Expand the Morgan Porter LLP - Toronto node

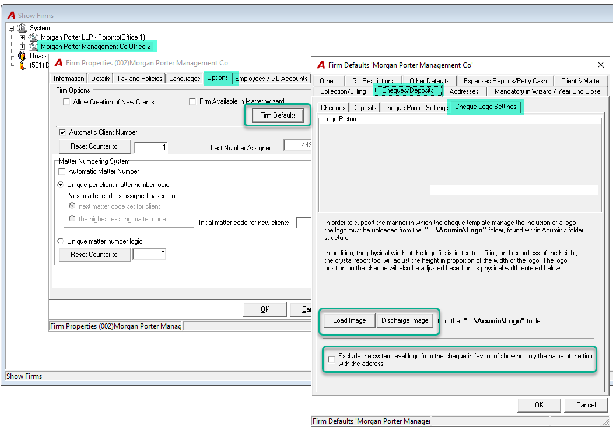(22, 37)
